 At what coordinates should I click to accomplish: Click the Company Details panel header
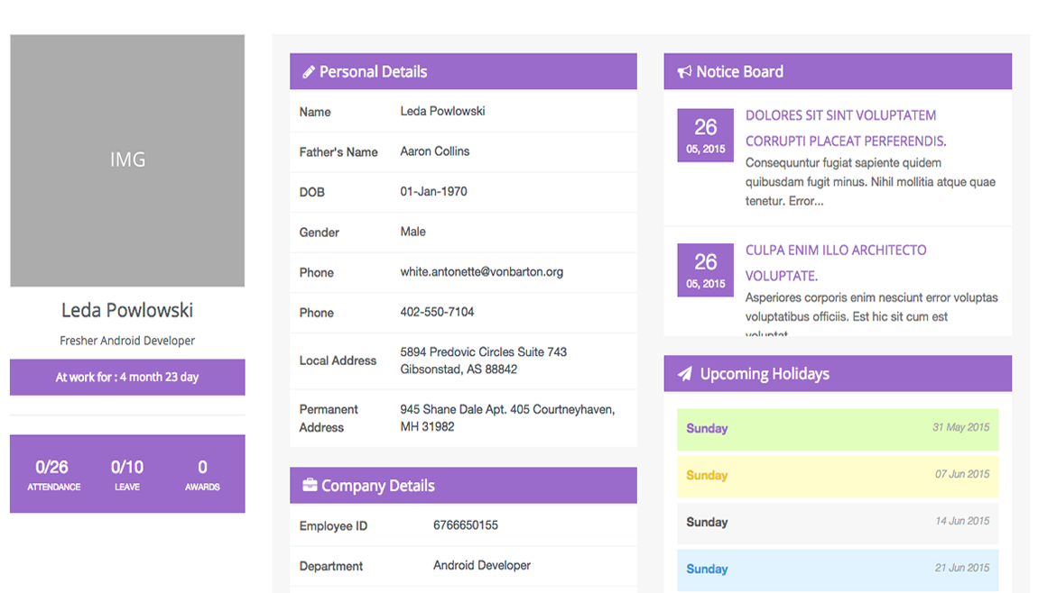[463, 486]
